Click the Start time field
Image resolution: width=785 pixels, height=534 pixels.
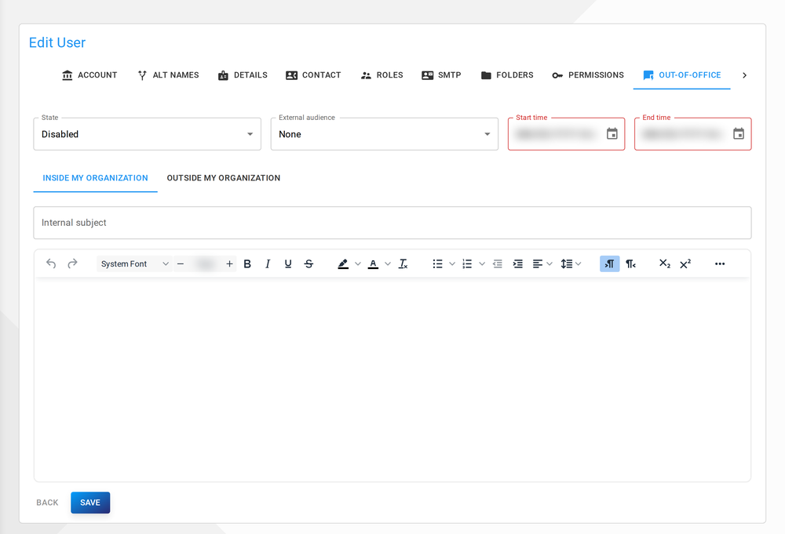coord(566,134)
